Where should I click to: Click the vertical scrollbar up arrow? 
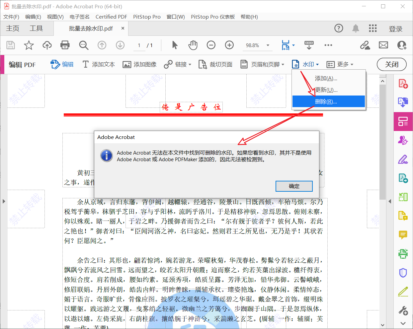[382, 81]
